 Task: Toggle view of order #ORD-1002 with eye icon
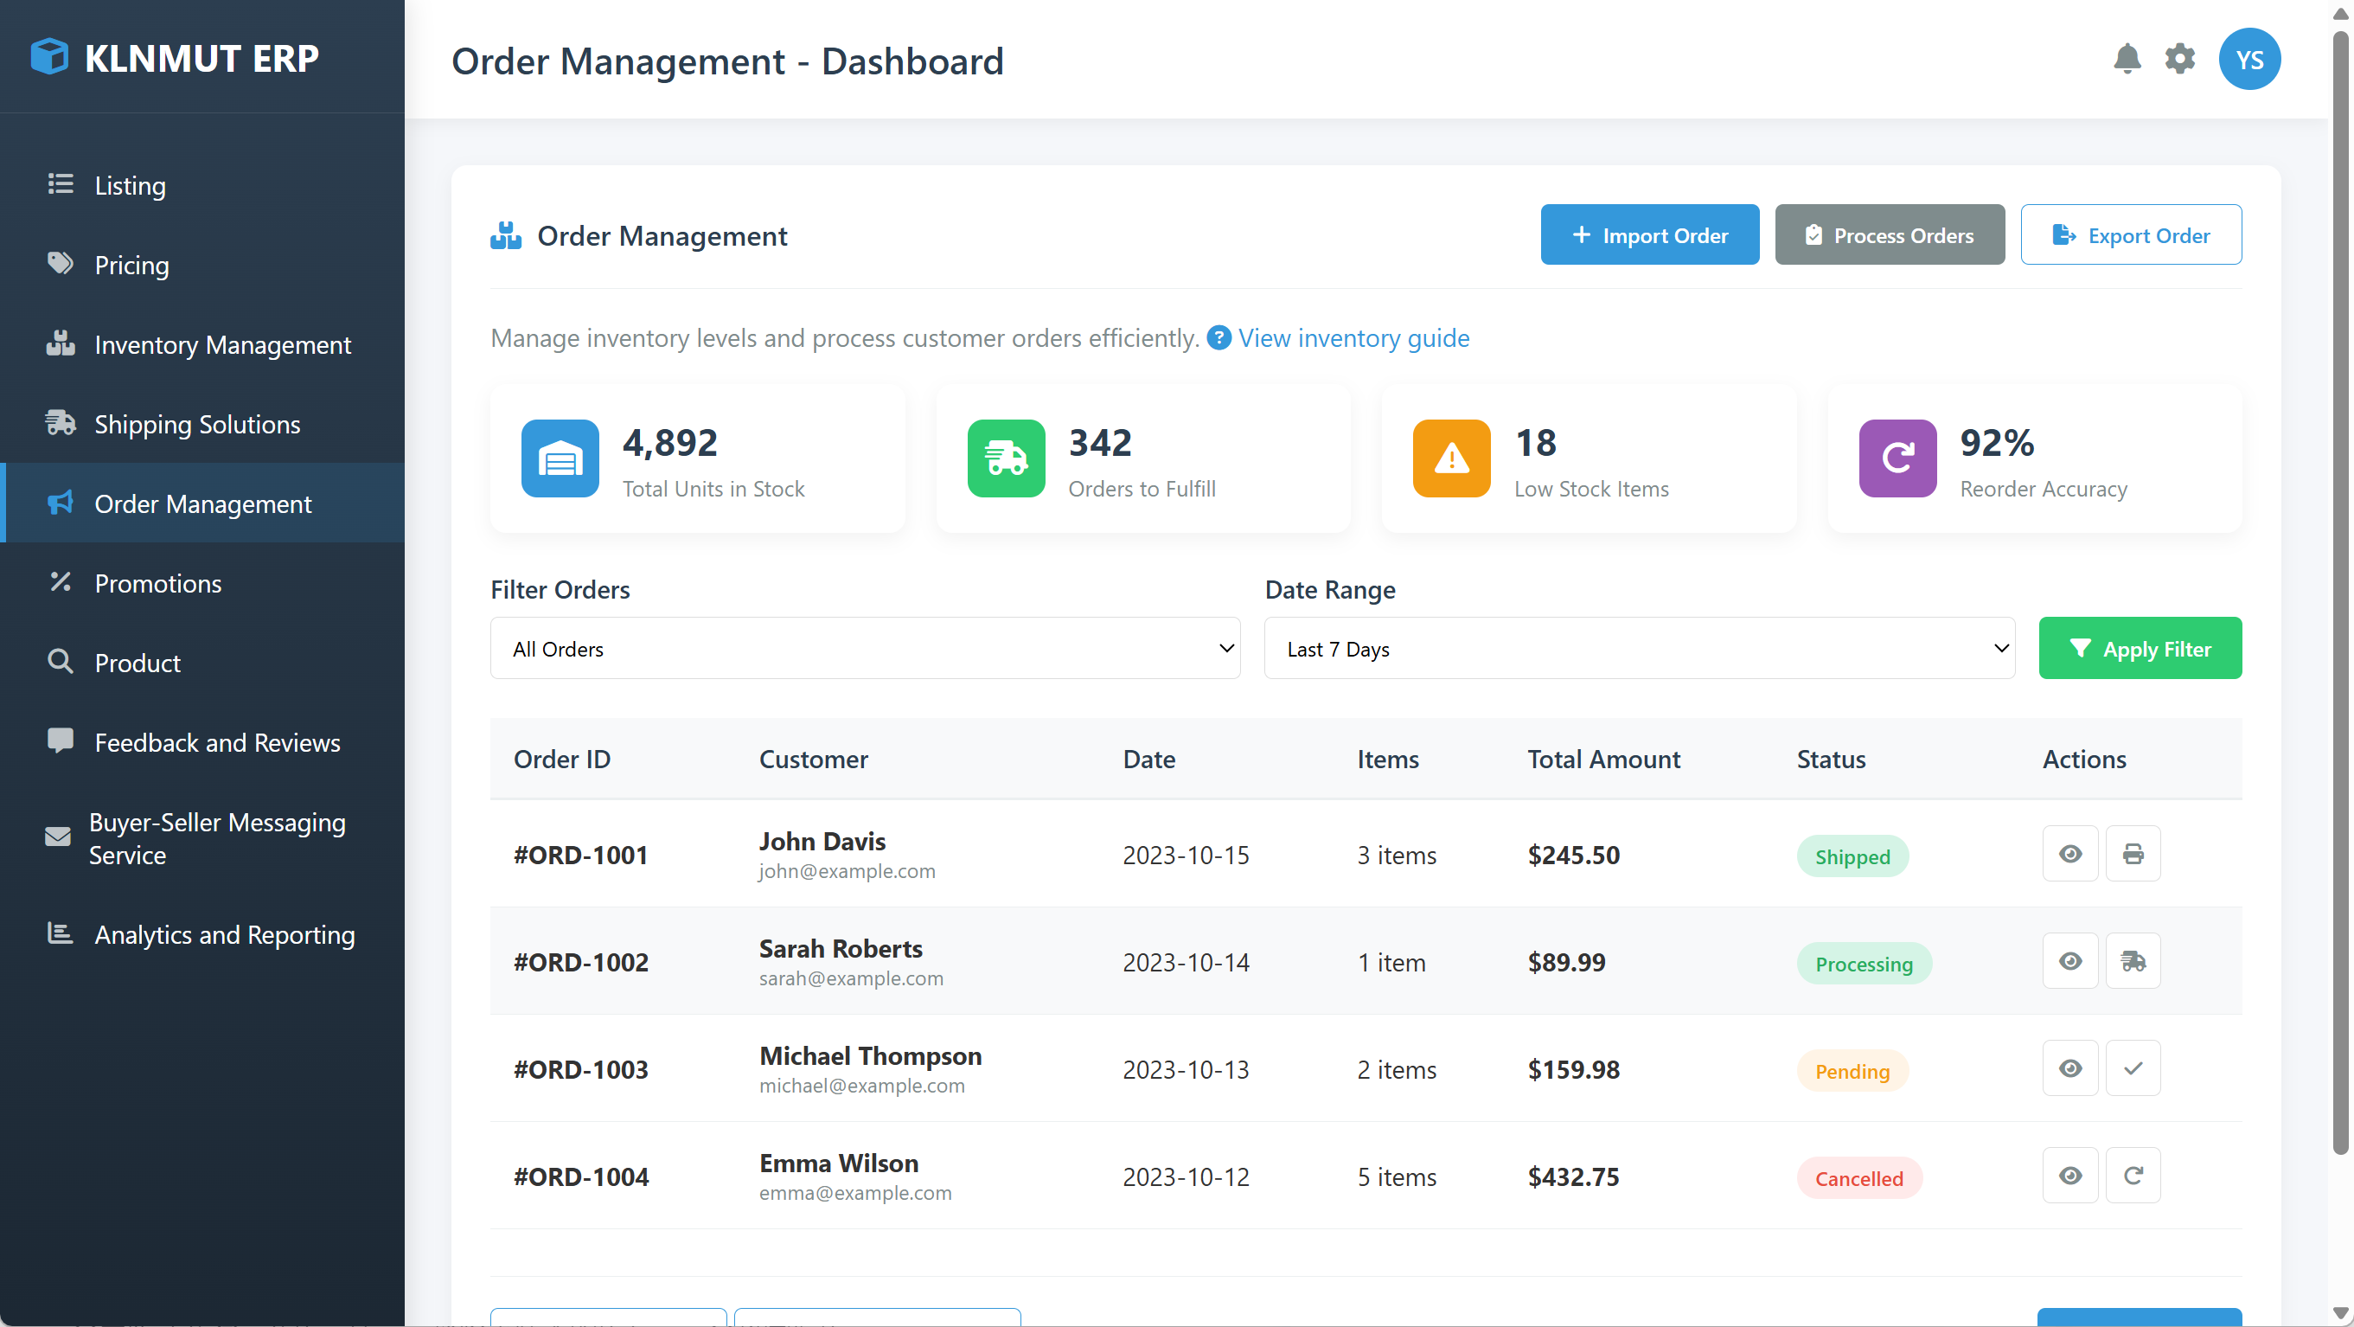2069,960
